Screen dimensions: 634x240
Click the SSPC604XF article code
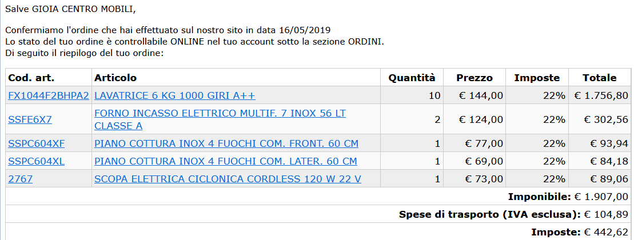coord(37,143)
